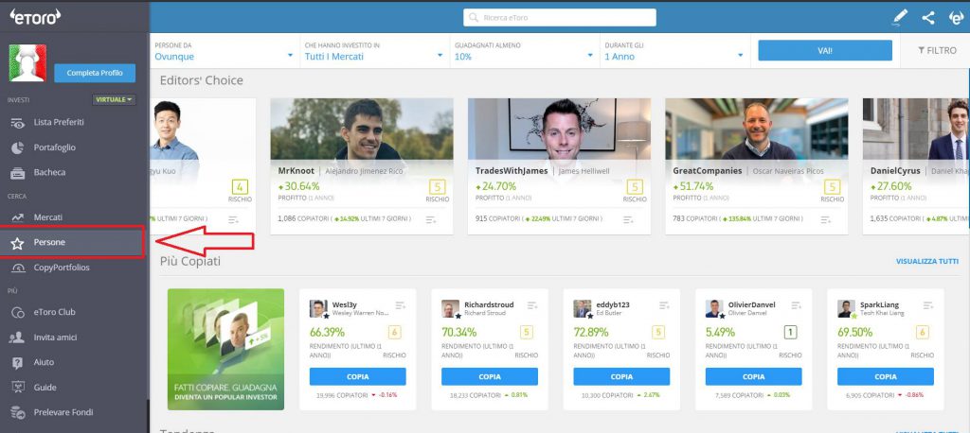Screen dimensions: 970x433
Task: Click Visualizza Tutti for Più Copiati
Action: pyautogui.click(x=927, y=261)
